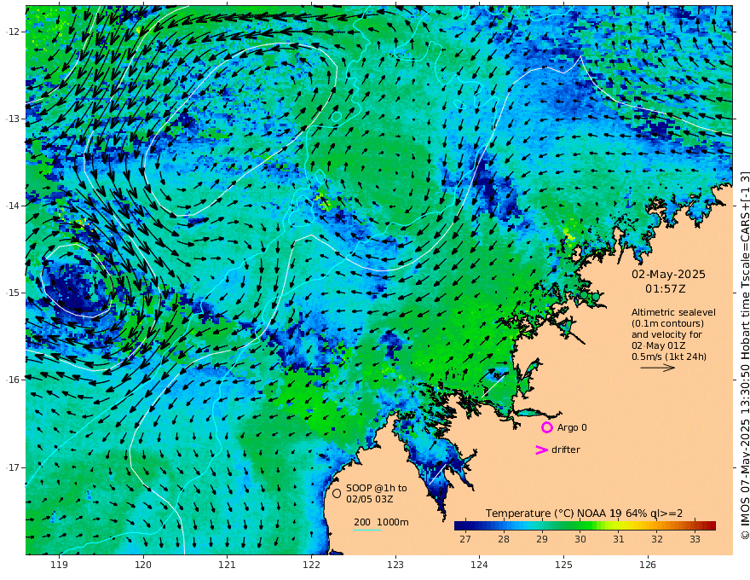Click the 0.5m/s velocity scale arrow

click(658, 368)
